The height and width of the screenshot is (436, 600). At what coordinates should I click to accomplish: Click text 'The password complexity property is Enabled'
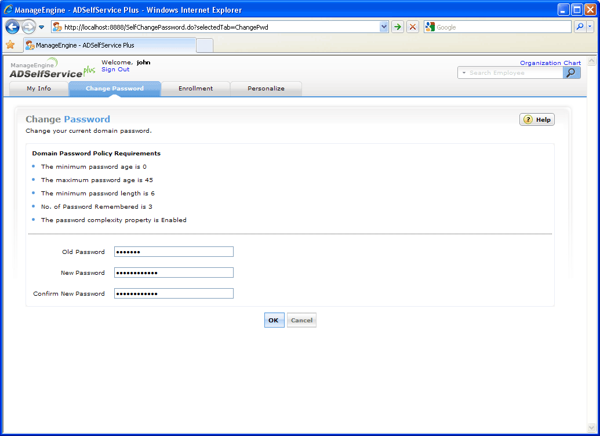(114, 220)
